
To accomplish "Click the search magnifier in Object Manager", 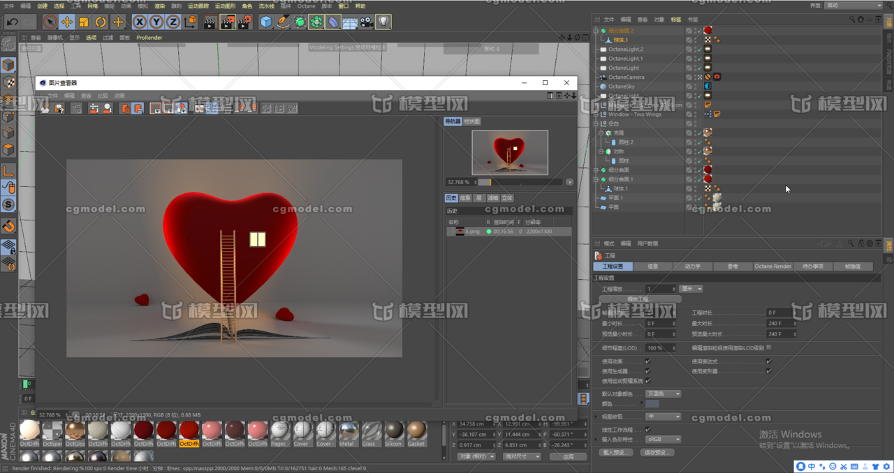I will (x=851, y=20).
